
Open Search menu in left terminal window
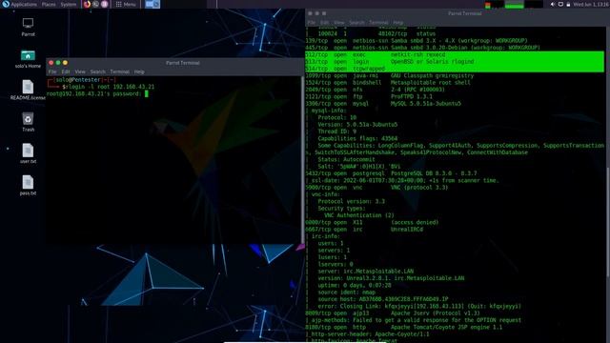(x=97, y=71)
